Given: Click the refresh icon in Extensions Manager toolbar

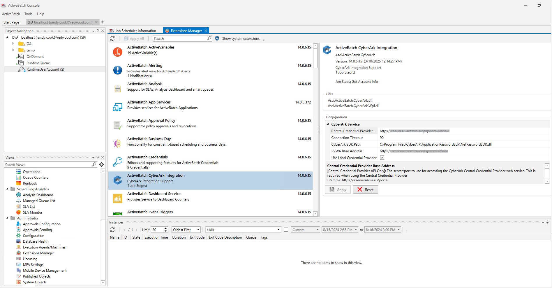Looking at the screenshot, I should (x=112, y=38).
